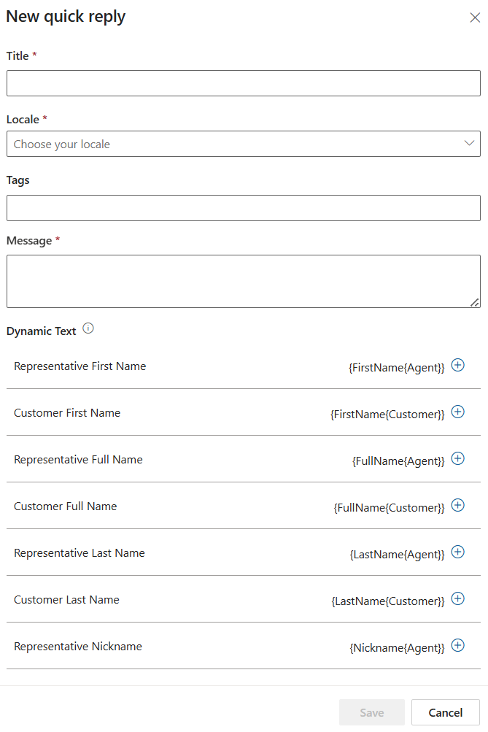Select the {FirstName{Agent}} token text
The width and height of the screenshot is (488, 732).
[397, 367]
